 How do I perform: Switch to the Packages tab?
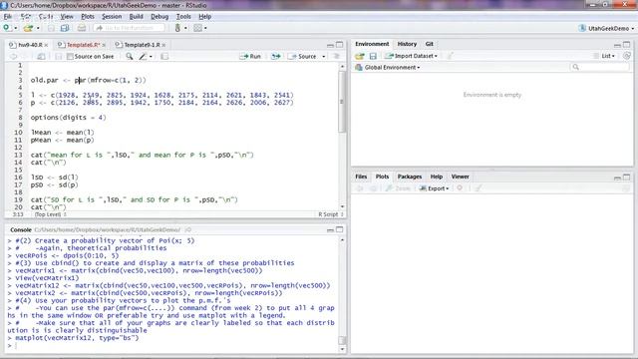pos(410,177)
